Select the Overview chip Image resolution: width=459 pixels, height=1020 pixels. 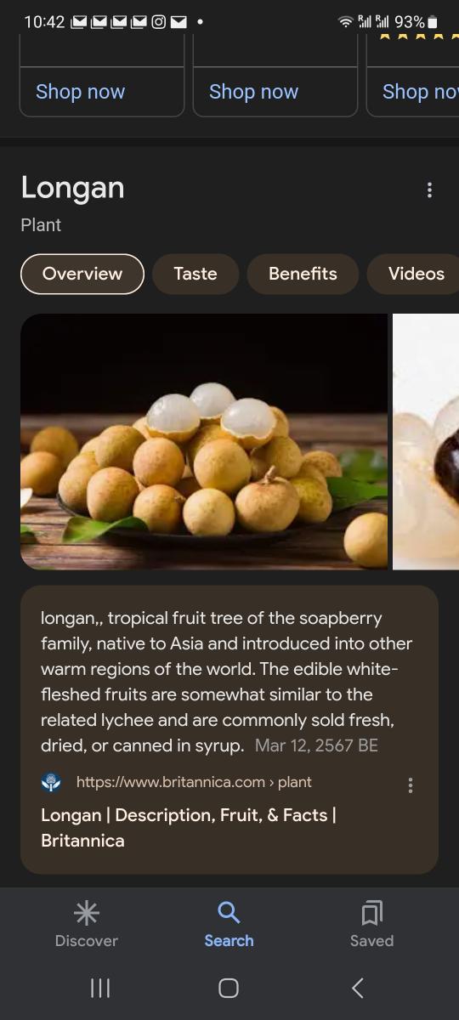click(x=82, y=274)
